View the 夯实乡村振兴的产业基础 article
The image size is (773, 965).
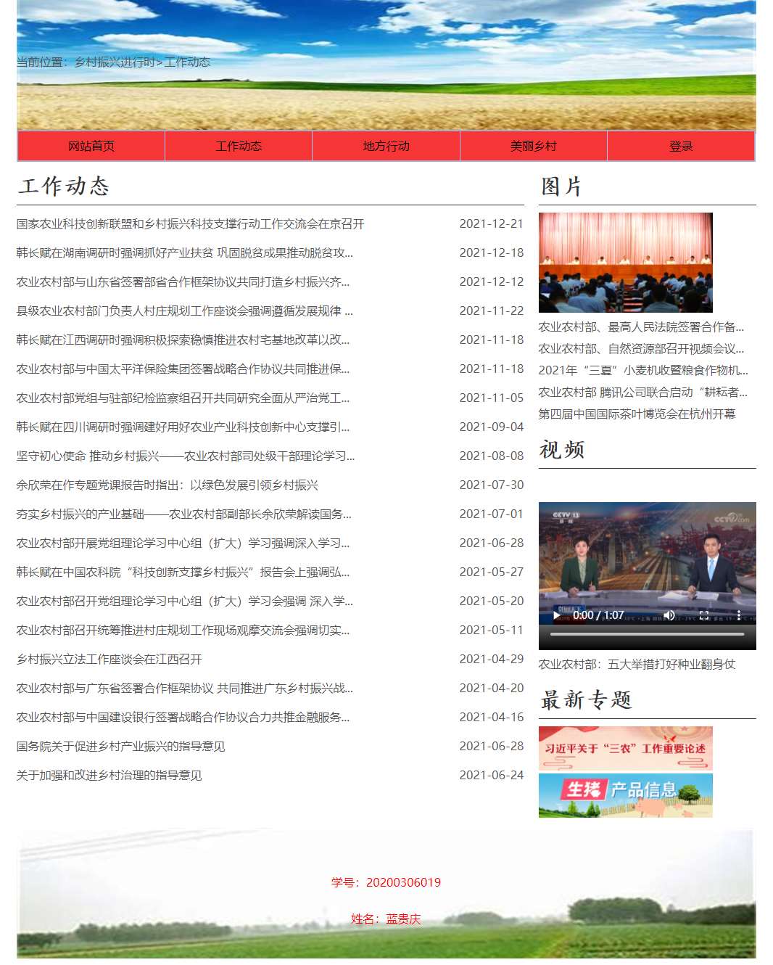click(x=184, y=514)
